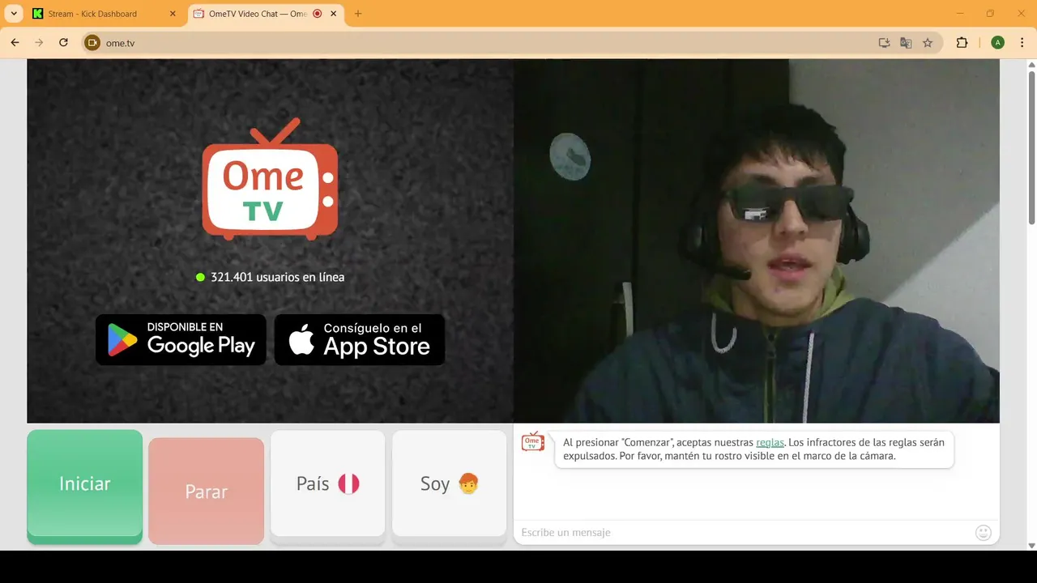Viewport: 1037px width, 583px height.
Task: Click the green Iniciar button
Action: [84, 485]
